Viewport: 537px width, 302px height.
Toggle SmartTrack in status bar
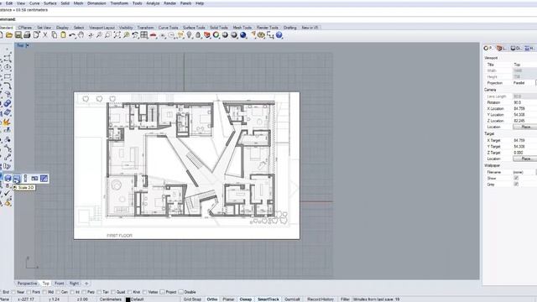[x=268, y=299]
